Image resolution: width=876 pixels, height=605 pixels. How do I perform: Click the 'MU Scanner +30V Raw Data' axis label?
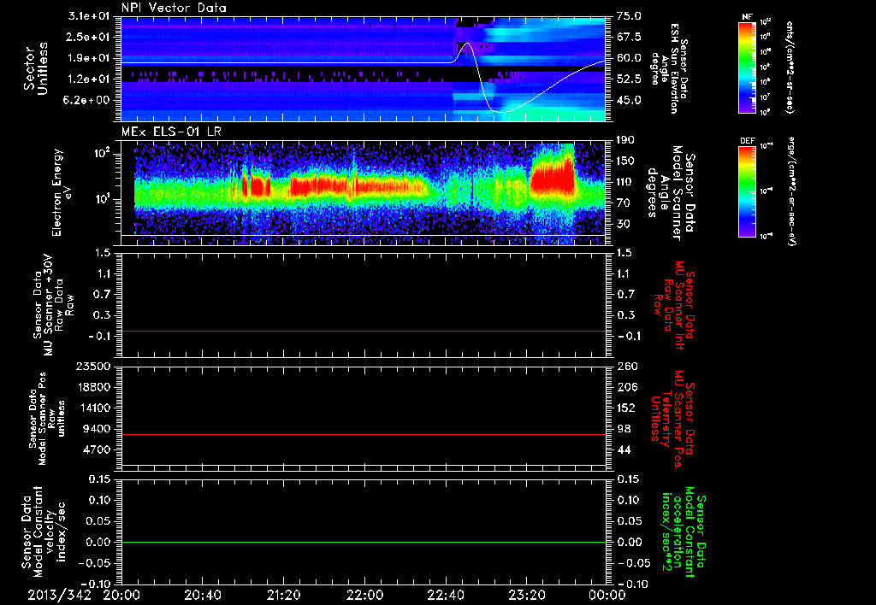(54, 305)
